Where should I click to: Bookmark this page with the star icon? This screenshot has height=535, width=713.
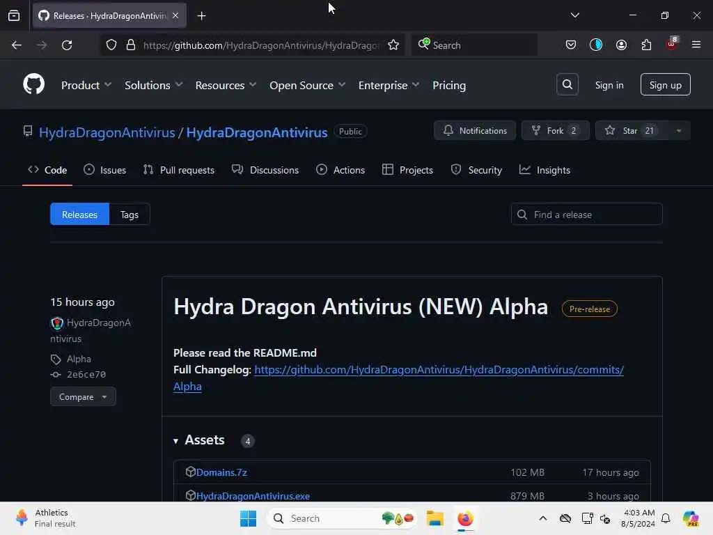click(x=393, y=45)
